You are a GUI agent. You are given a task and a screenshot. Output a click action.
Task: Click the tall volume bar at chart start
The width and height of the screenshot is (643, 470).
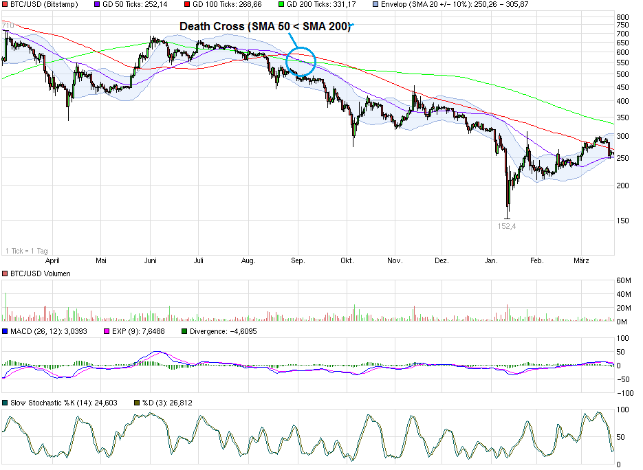(x=6, y=306)
